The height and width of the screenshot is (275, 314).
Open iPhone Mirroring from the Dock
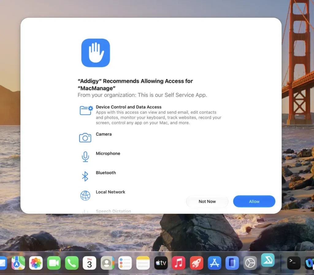click(x=232, y=263)
